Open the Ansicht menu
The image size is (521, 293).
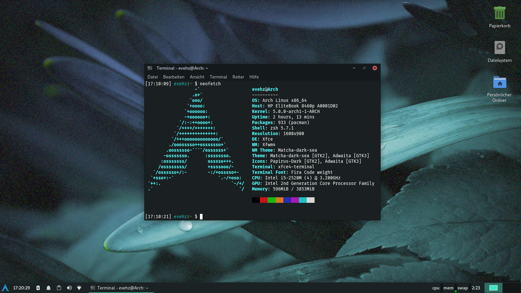(x=197, y=77)
